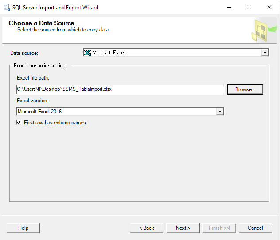Click the wizard icon in the title bar
The width and height of the screenshot is (280, 240).
click(x=7, y=8)
